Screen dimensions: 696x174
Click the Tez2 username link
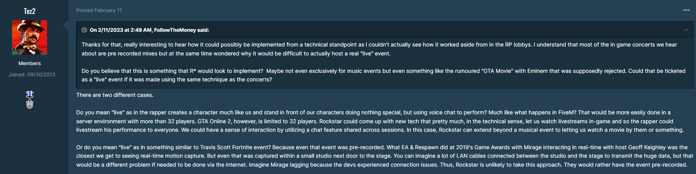pos(30,11)
